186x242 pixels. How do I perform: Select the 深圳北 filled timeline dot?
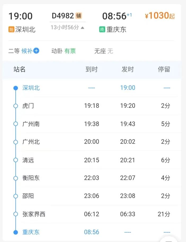tap(16, 88)
